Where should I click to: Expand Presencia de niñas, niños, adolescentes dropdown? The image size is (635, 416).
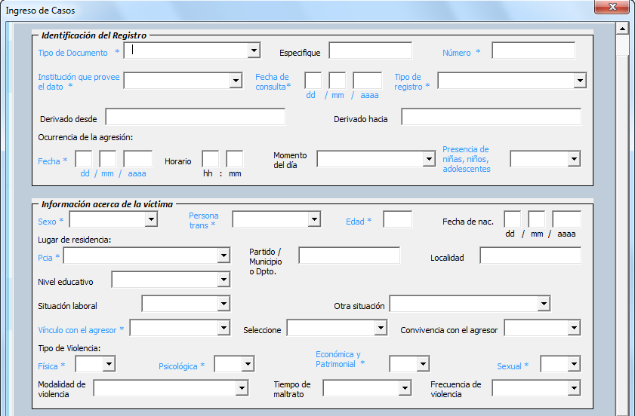[574, 159]
